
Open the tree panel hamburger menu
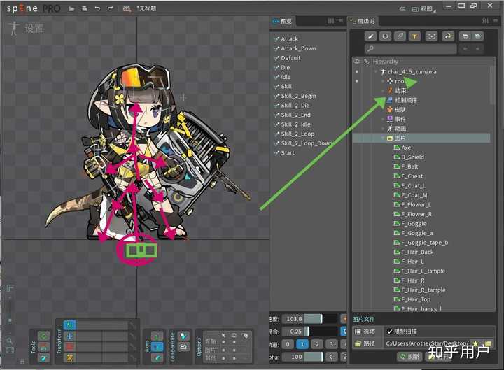[x=495, y=21]
